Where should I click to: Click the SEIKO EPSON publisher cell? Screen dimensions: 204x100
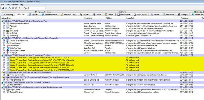pyautogui.click(x=115, y=43)
